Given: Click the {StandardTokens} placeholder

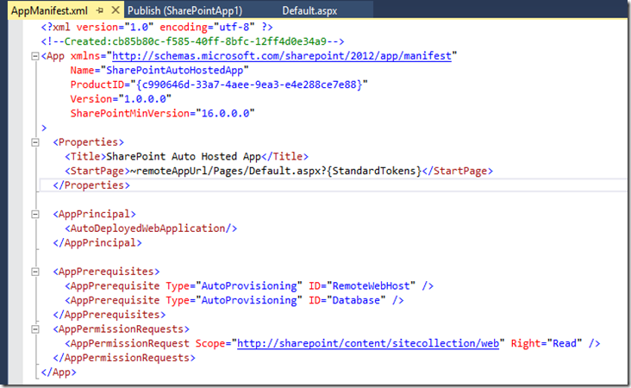Looking at the screenshot, I should click(374, 171).
